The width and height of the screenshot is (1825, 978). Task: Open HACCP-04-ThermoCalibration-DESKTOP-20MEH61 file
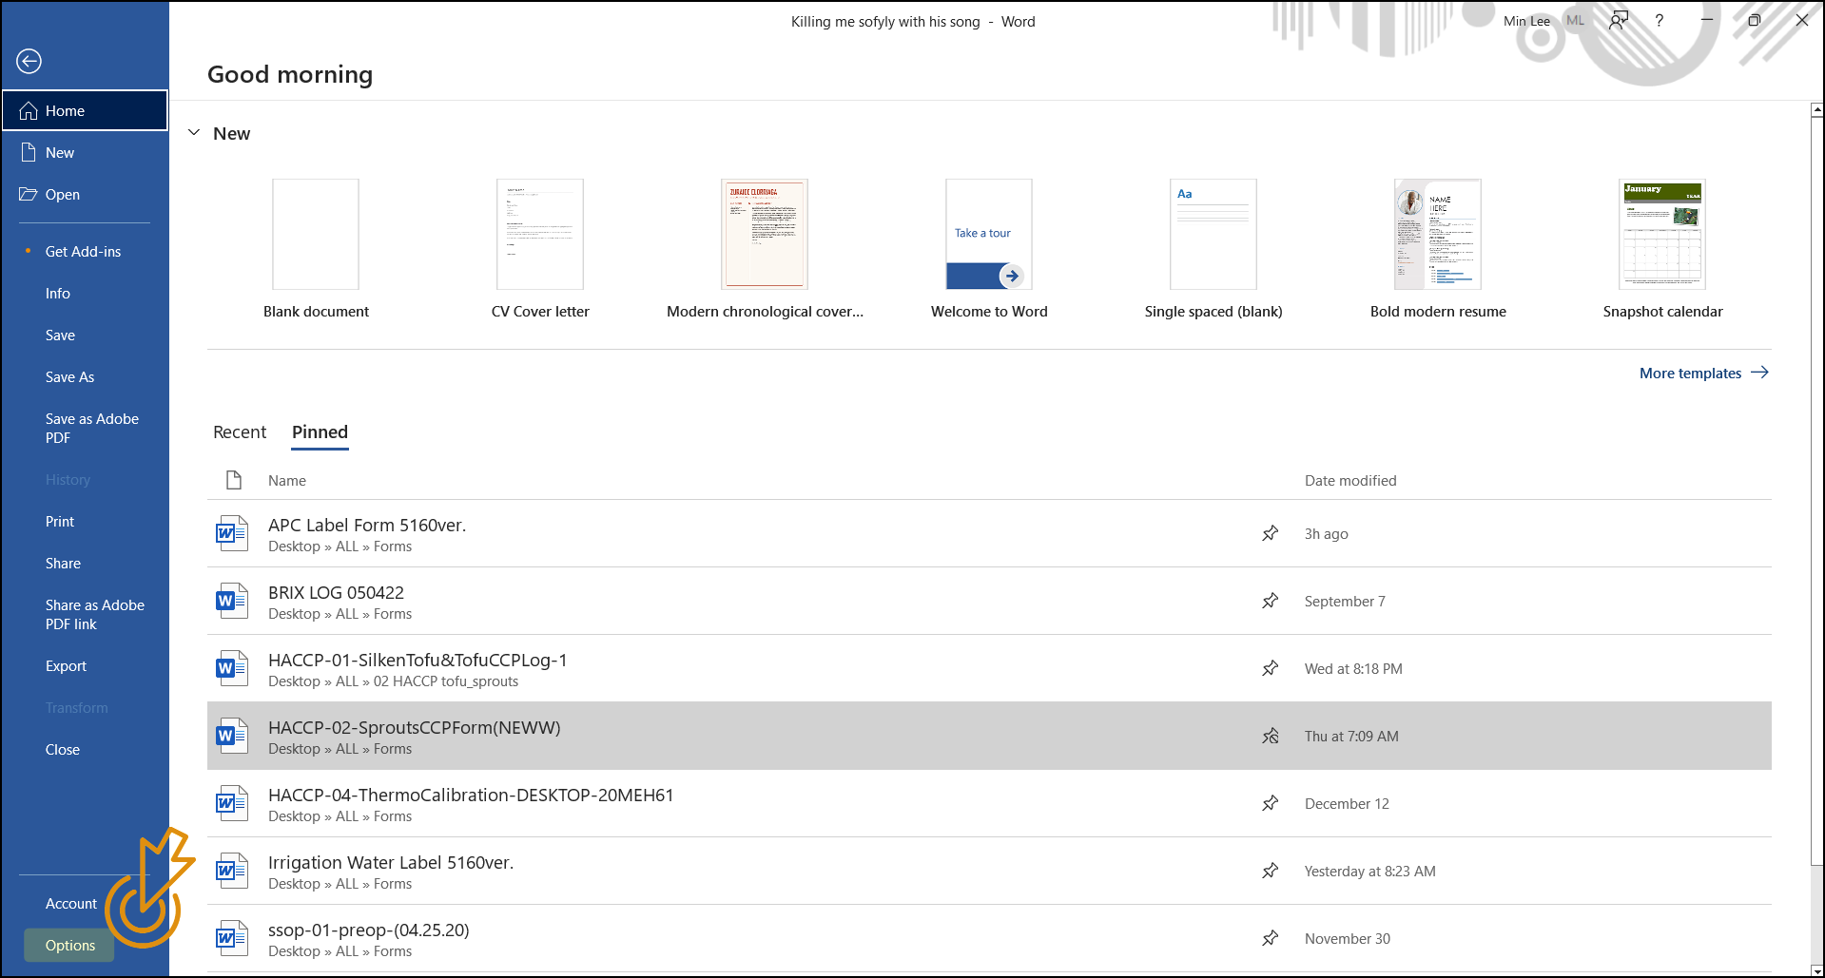989,803
